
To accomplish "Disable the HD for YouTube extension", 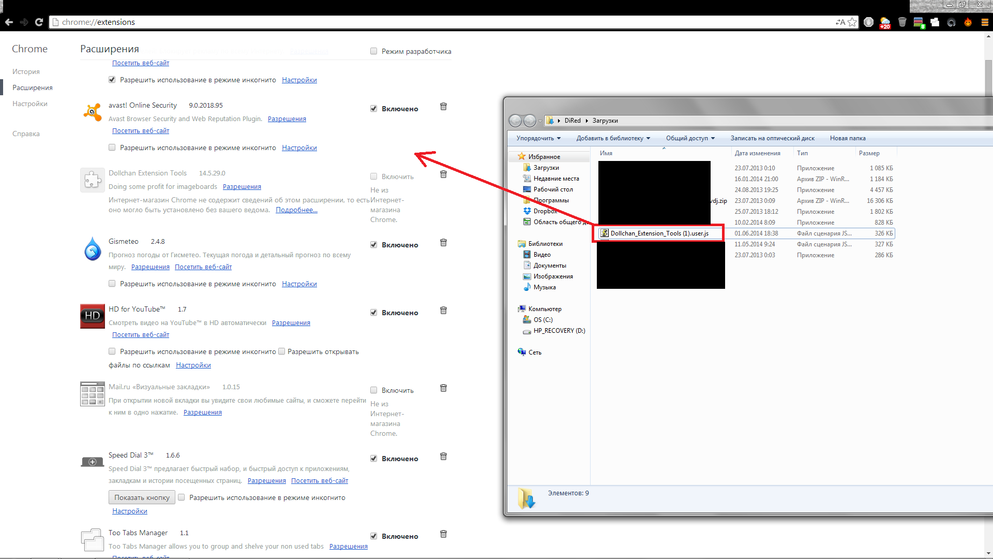I will [373, 313].
